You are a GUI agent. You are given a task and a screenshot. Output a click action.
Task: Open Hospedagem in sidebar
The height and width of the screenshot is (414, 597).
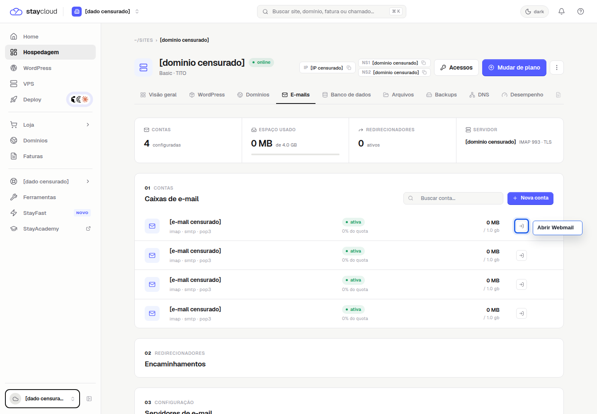50,52
